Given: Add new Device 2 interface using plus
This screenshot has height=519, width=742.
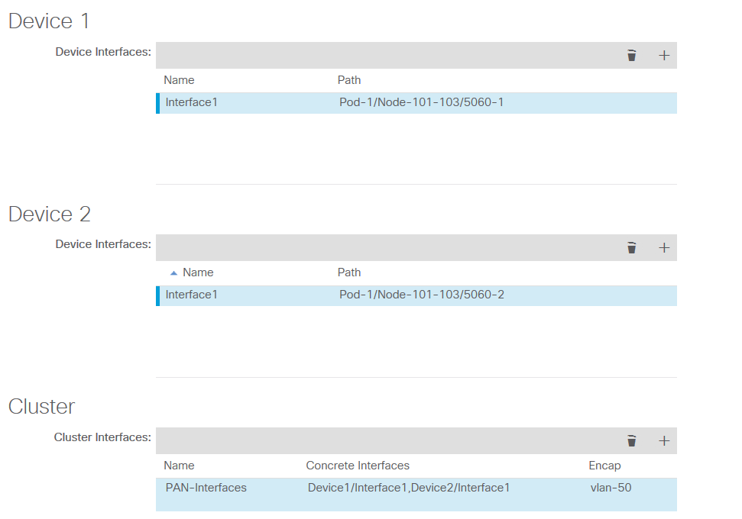Looking at the screenshot, I should coord(664,248).
